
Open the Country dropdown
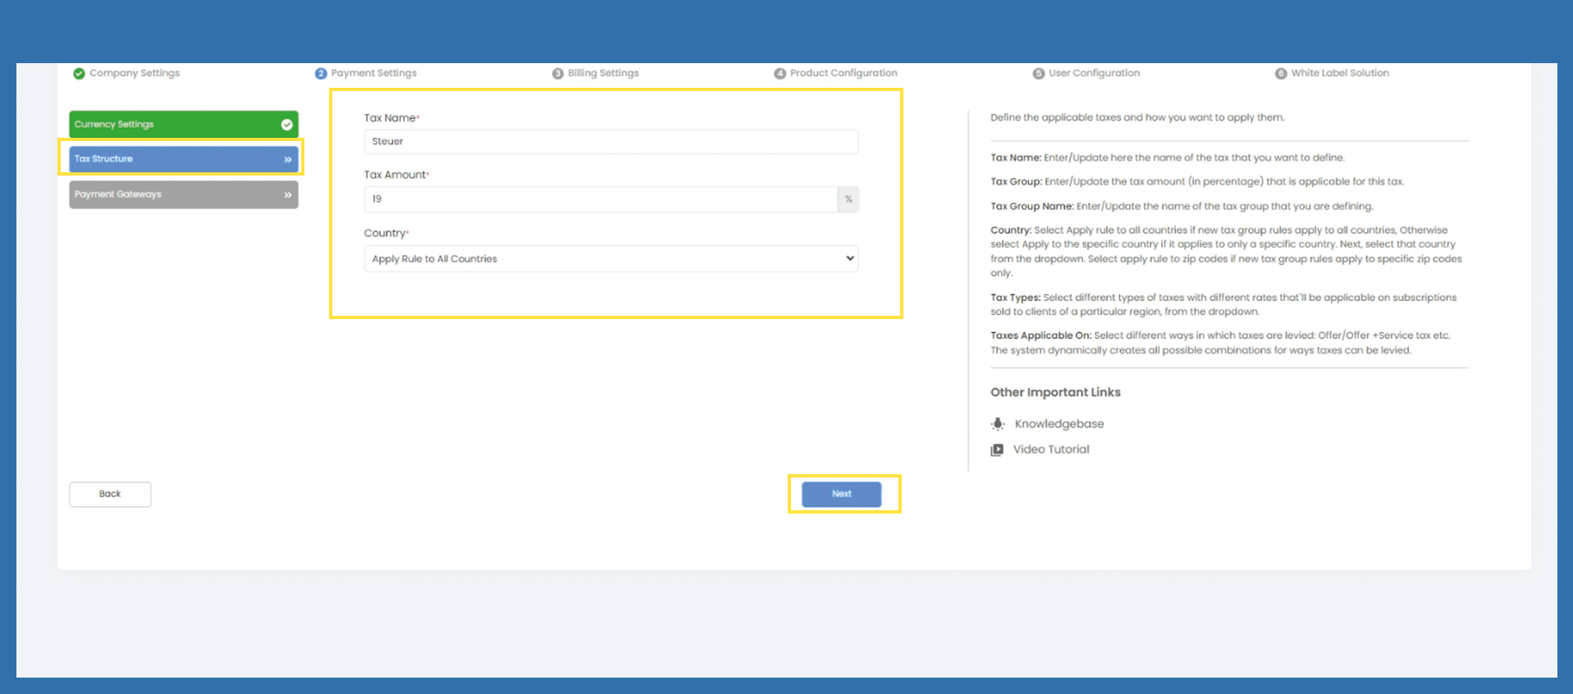tap(610, 258)
